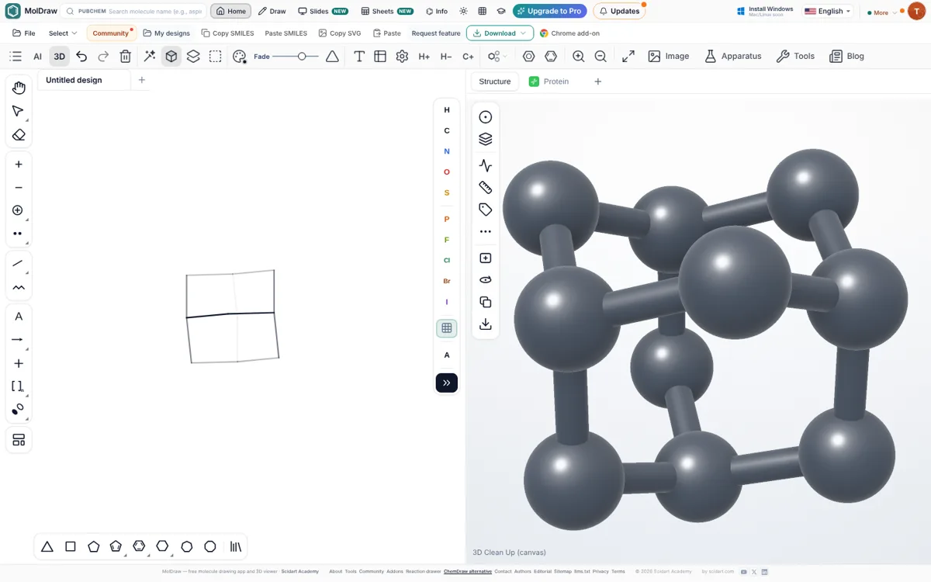Insert a cyclopropane triangle ring

point(47,547)
